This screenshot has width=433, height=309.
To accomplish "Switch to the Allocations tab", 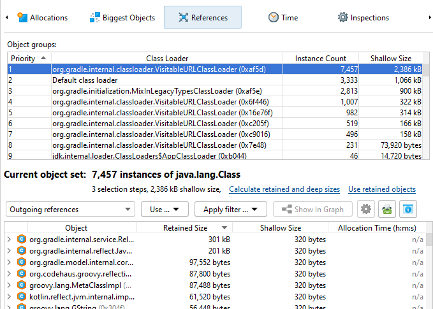I will (43, 17).
